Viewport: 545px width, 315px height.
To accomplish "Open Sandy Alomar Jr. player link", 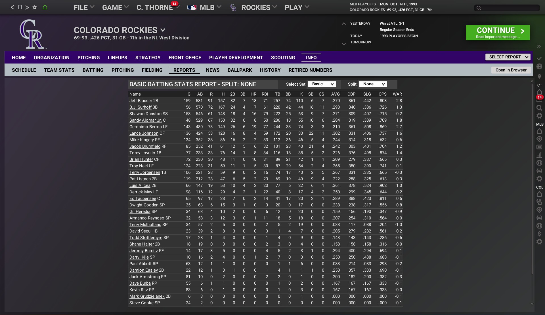I will (146, 120).
